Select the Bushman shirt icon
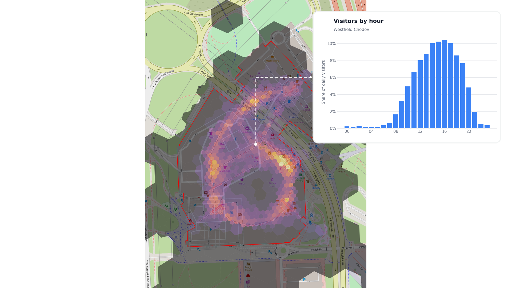Image resolution: width=512 pixels, height=288 pixels. tap(225, 167)
